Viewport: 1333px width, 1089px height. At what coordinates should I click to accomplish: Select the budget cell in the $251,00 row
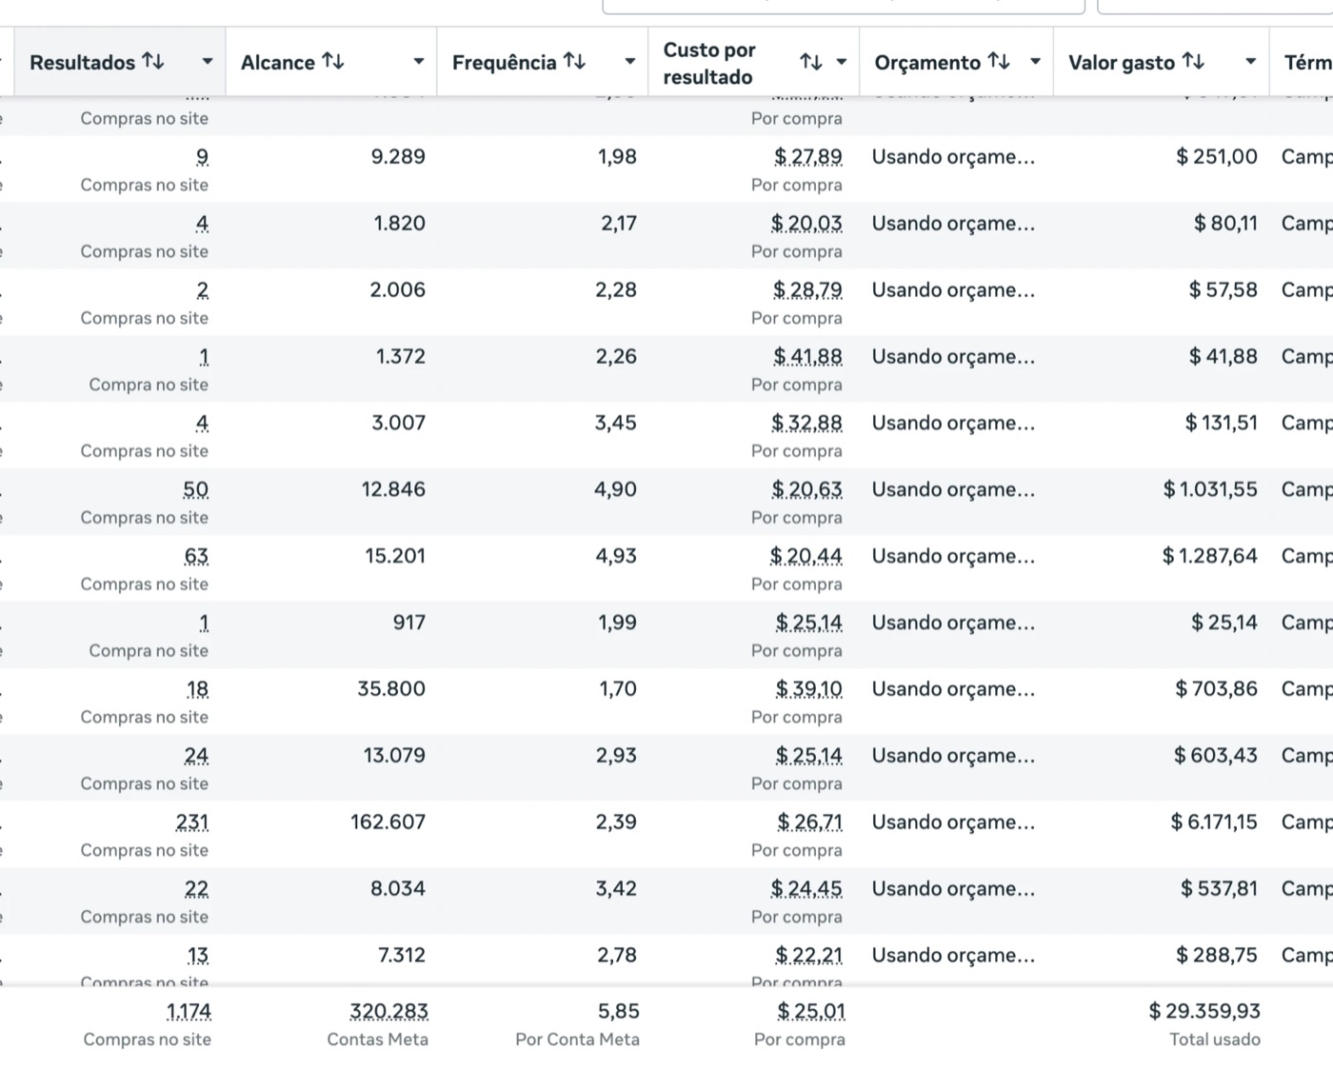pos(953,157)
